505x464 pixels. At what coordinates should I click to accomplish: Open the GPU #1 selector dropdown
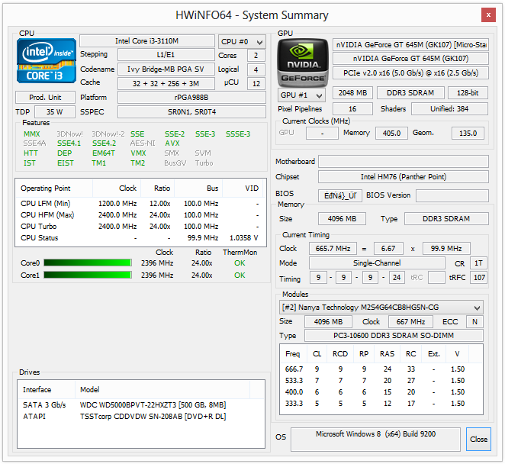(x=301, y=95)
